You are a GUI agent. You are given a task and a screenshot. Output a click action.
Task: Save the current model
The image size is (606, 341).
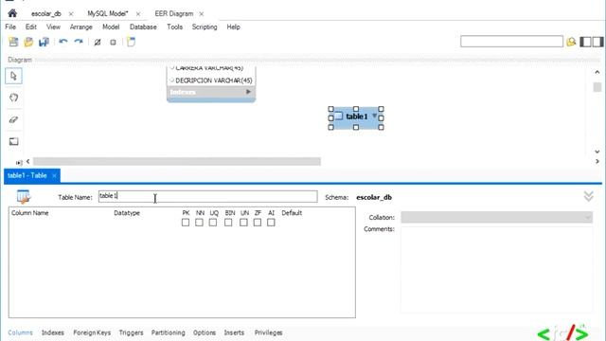pos(44,42)
